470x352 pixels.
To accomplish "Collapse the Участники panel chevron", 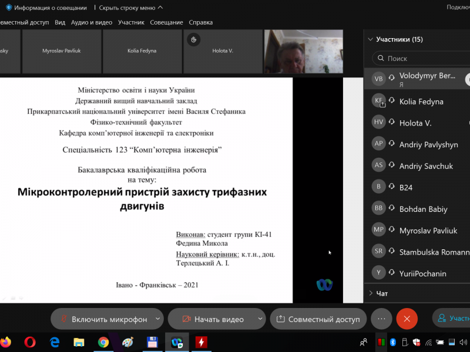I will (370, 39).
